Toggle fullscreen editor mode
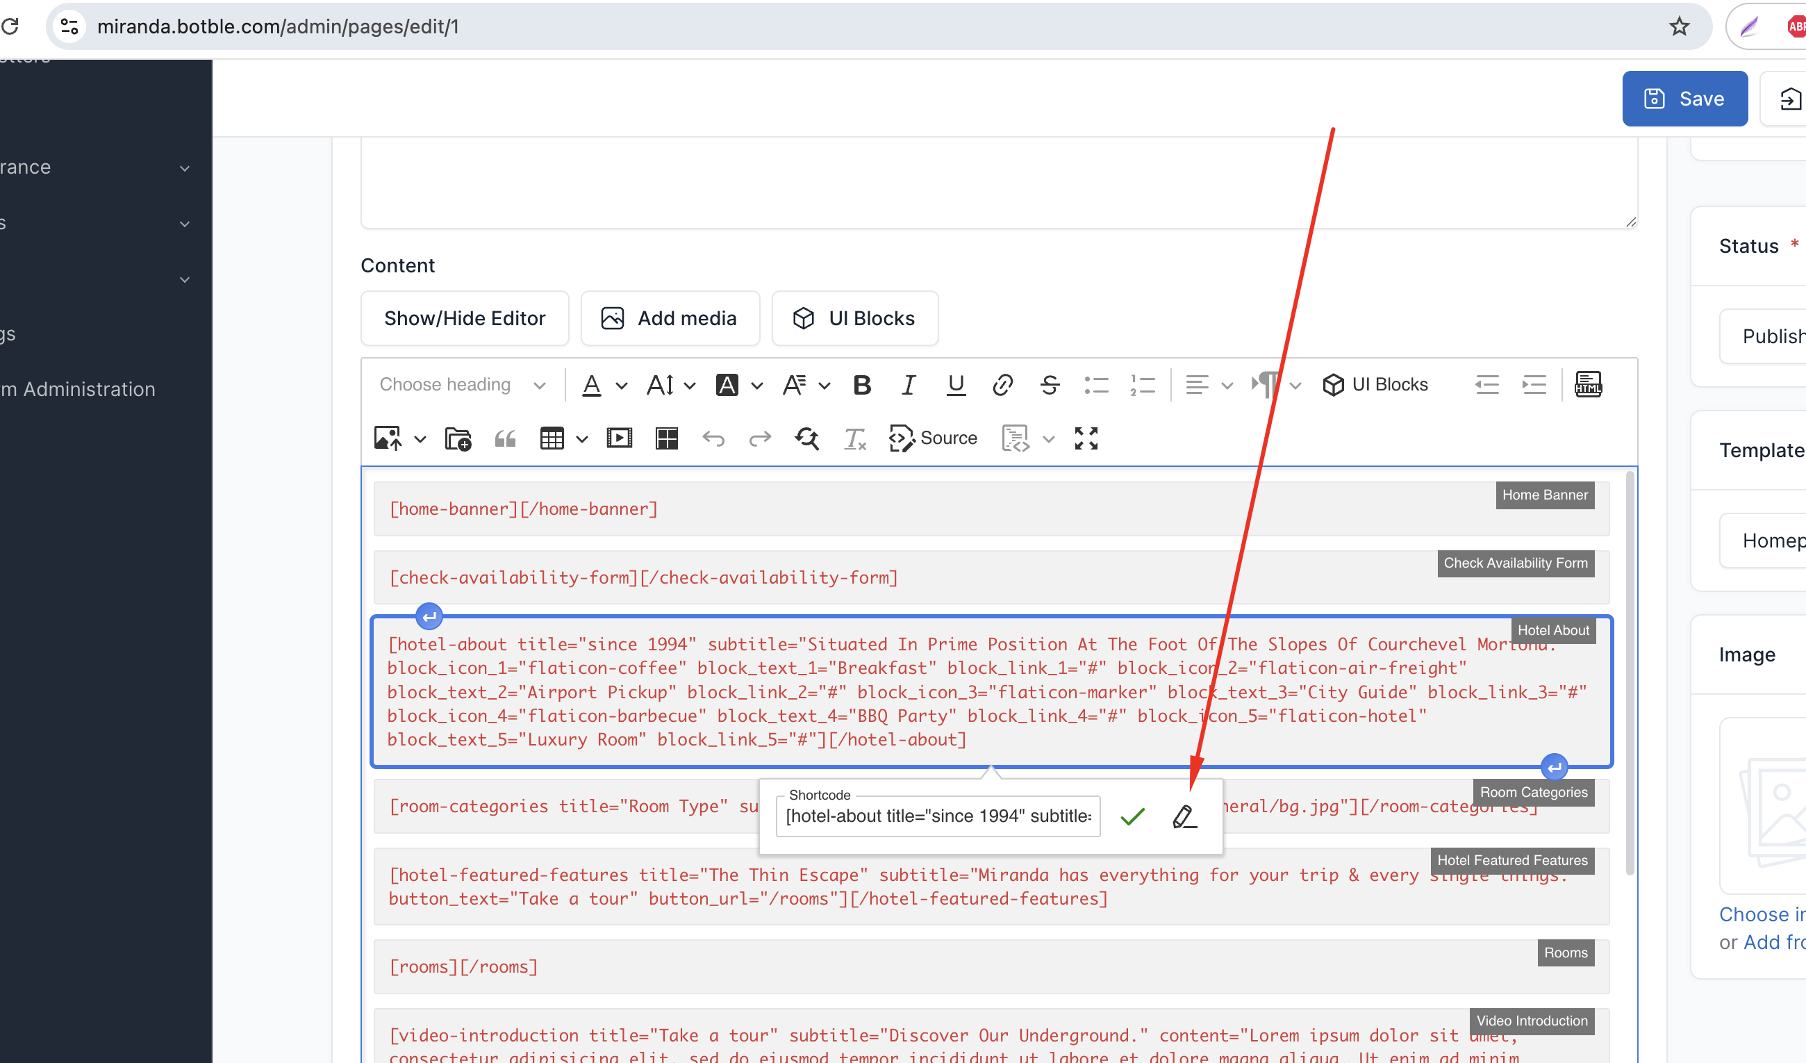Image resolution: width=1806 pixels, height=1063 pixels. click(x=1086, y=438)
